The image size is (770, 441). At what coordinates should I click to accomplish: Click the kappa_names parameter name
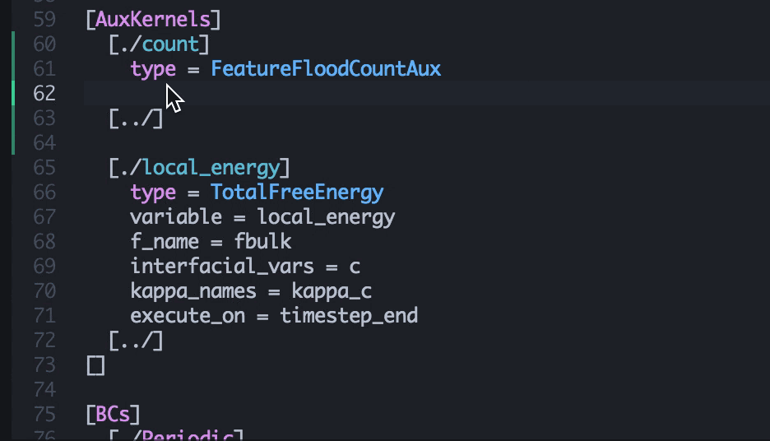point(193,291)
